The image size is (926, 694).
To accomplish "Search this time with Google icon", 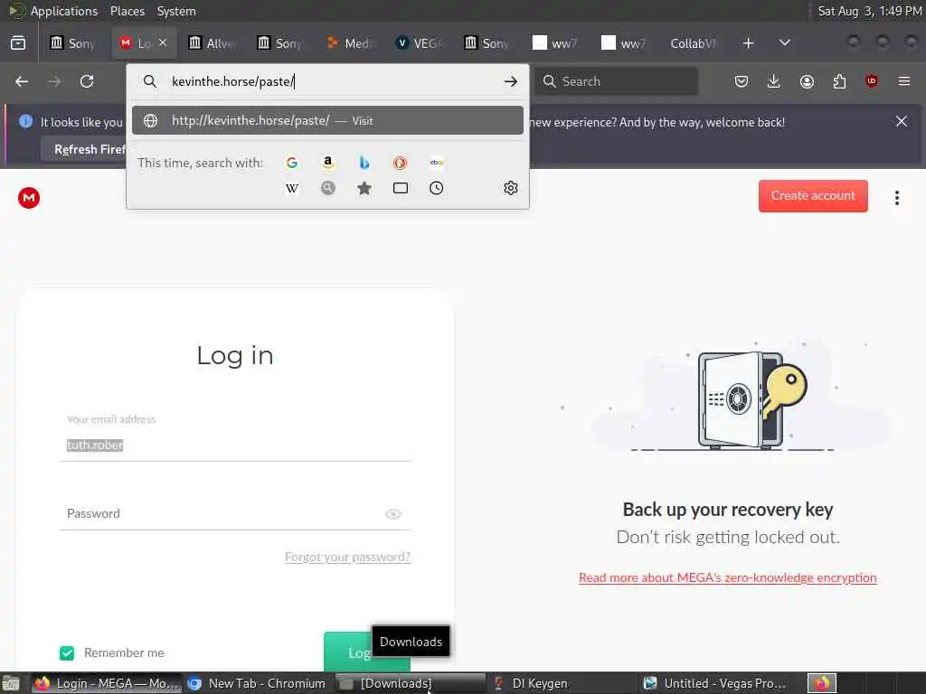I will (x=292, y=163).
